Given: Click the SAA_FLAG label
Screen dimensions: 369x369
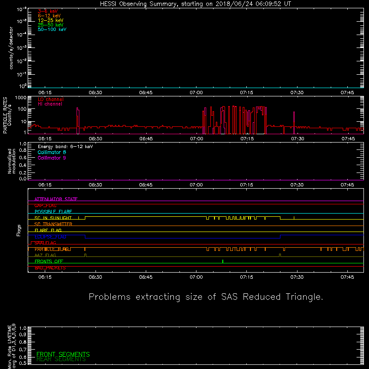Looking at the screenshot, I should coord(45,243).
